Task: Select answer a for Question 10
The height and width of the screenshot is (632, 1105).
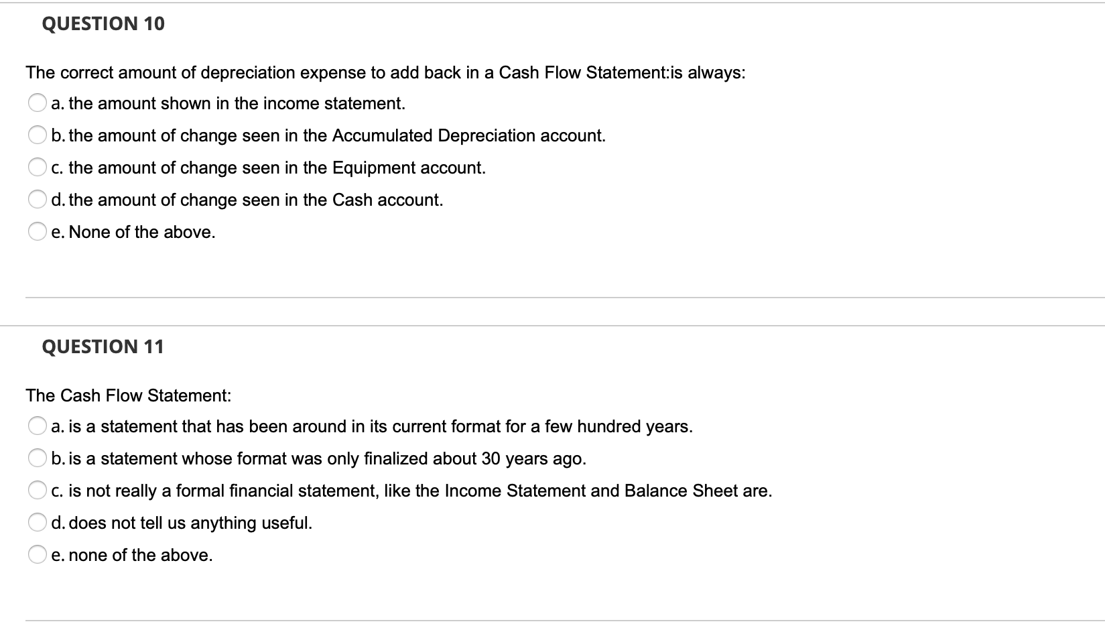Action: (x=38, y=102)
